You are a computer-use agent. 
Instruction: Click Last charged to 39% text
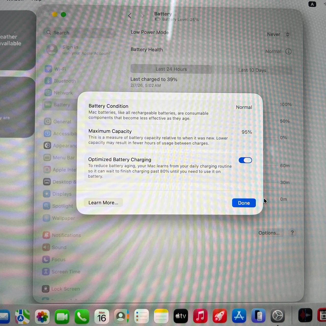(x=154, y=79)
